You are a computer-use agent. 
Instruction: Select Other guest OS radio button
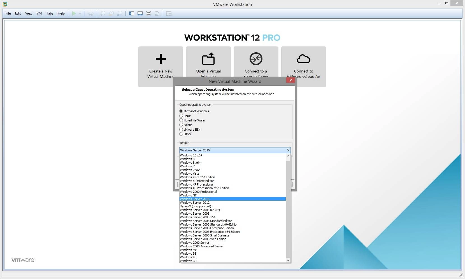click(x=181, y=134)
